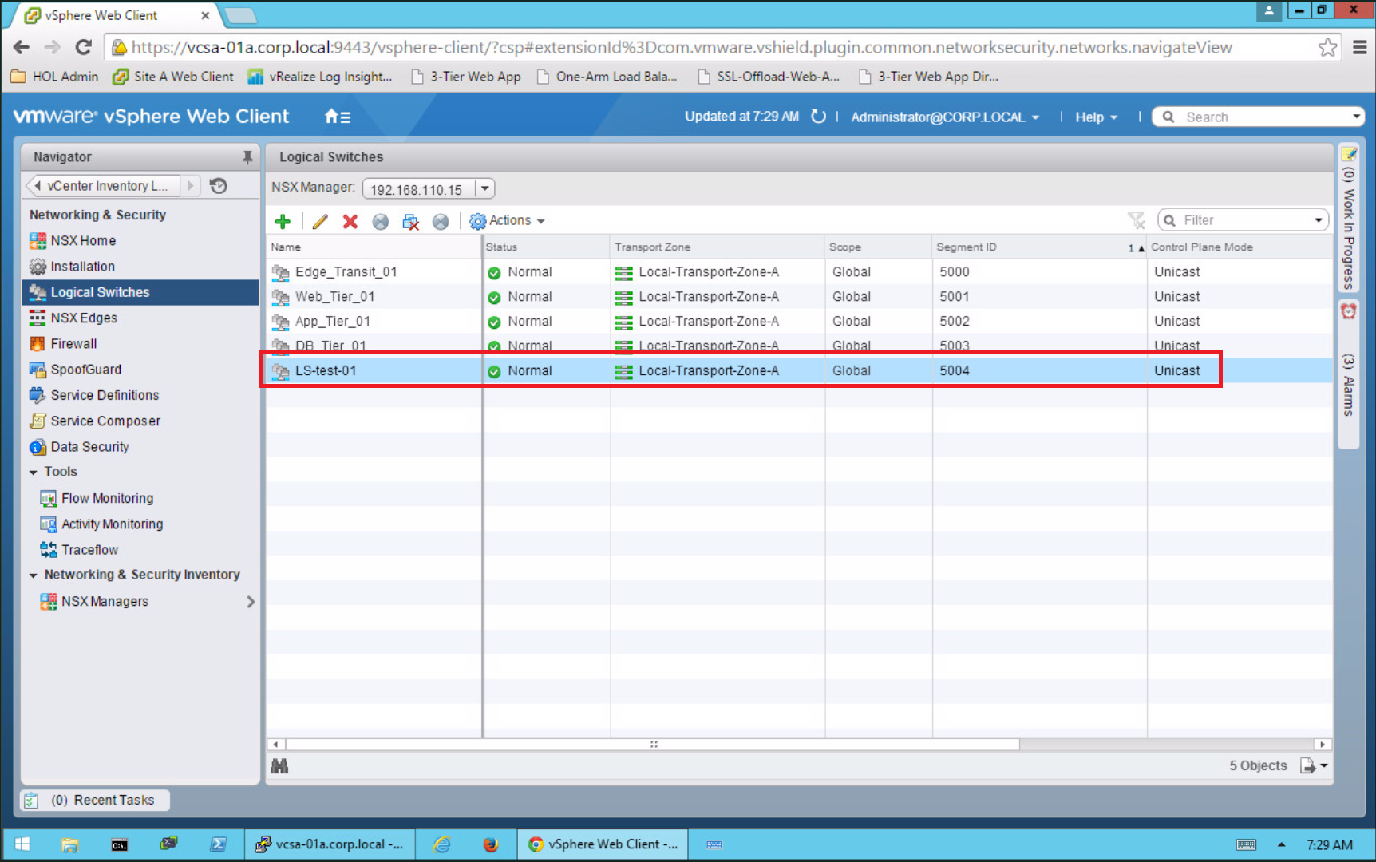Viewport: 1376px width, 862px height.
Task: Open the Actions gear menu
Action: pyautogui.click(x=508, y=221)
